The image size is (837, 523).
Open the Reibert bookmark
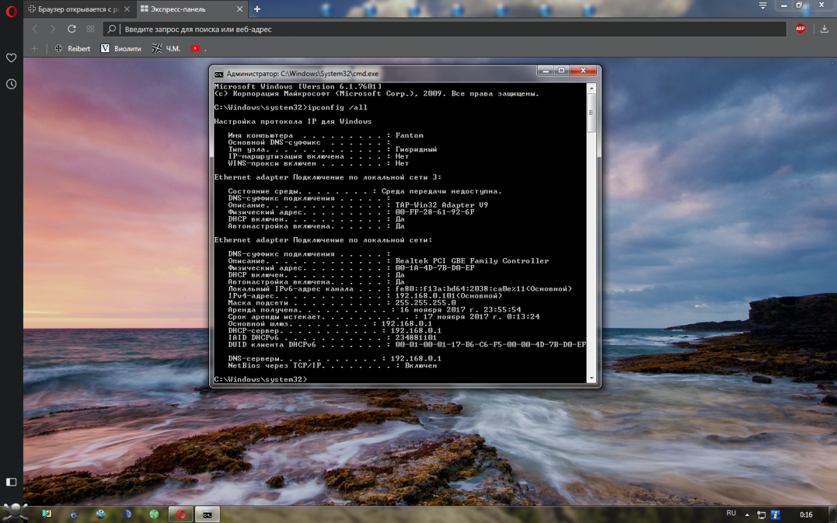(73, 49)
